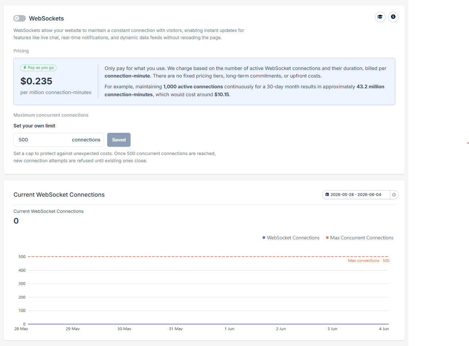Click the 4 Jun axis label

pyautogui.click(x=384, y=329)
